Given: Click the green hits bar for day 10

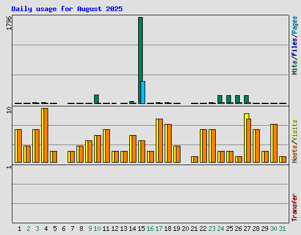Looking at the screenshot, I should pos(96,99).
